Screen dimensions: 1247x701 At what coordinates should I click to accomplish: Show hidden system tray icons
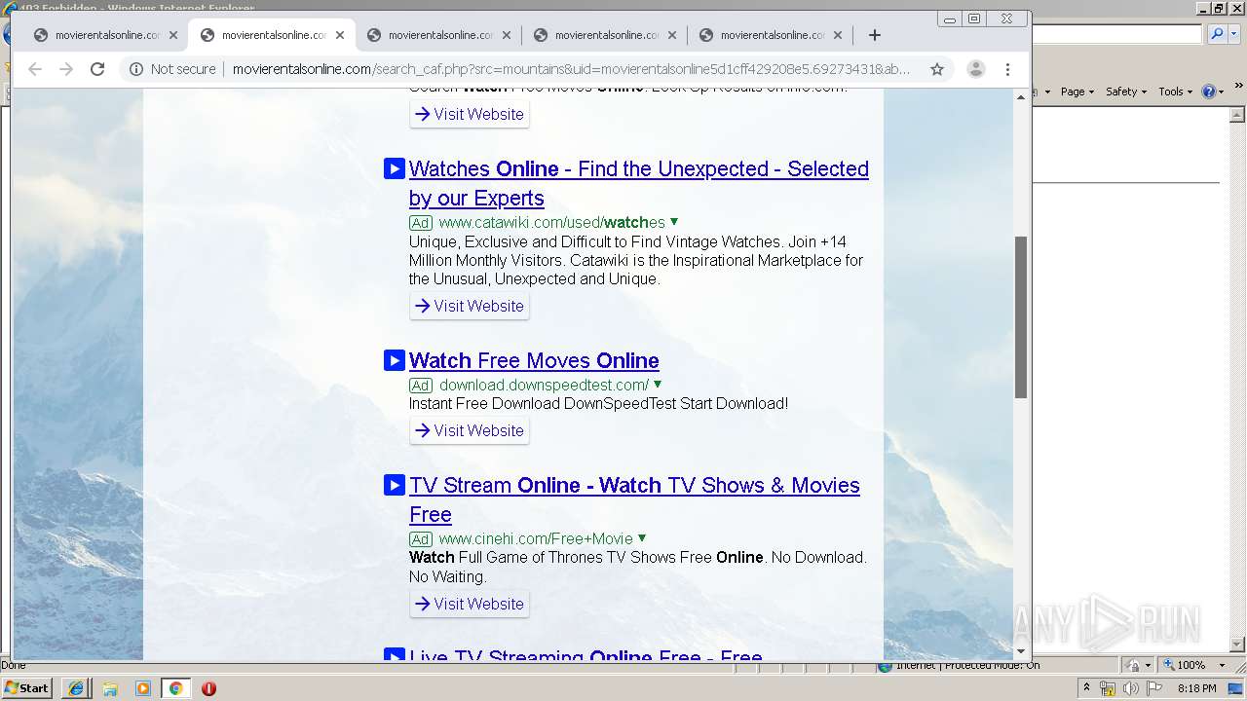[x=1086, y=688]
